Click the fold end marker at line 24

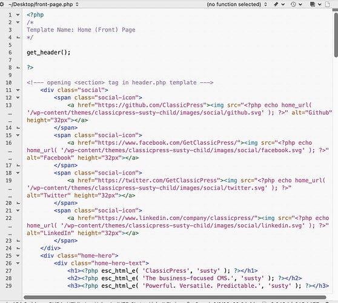[x=18, y=248]
